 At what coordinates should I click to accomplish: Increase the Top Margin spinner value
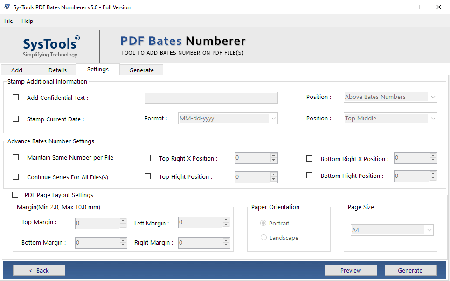(123, 221)
